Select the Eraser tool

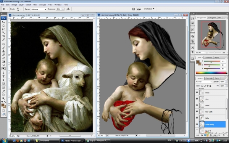3,58
